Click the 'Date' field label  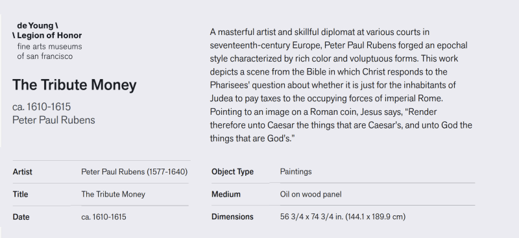(21, 217)
